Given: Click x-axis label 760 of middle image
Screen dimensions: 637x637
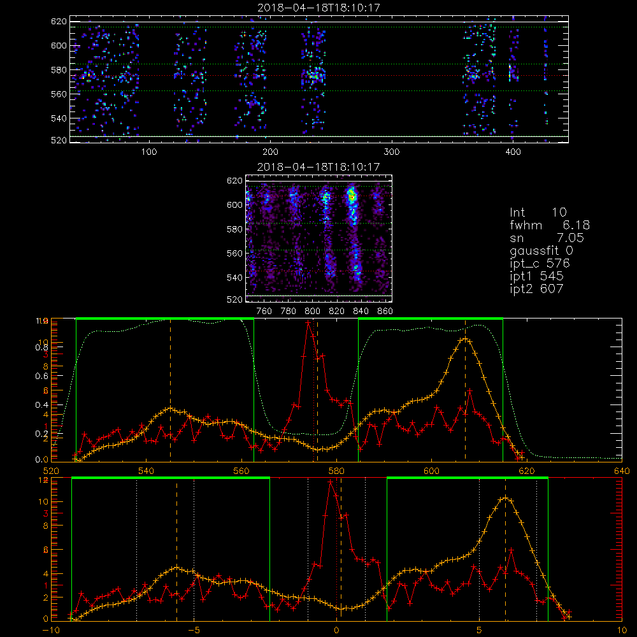Looking at the screenshot, I should (264, 311).
